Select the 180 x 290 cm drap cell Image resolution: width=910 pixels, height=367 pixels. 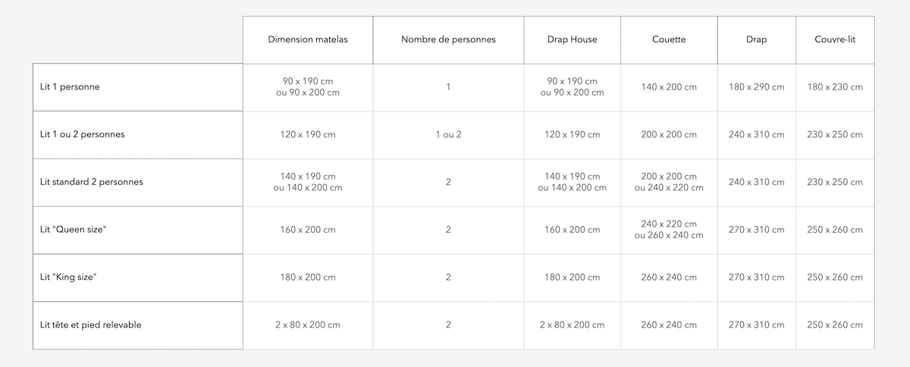click(x=756, y=87)
